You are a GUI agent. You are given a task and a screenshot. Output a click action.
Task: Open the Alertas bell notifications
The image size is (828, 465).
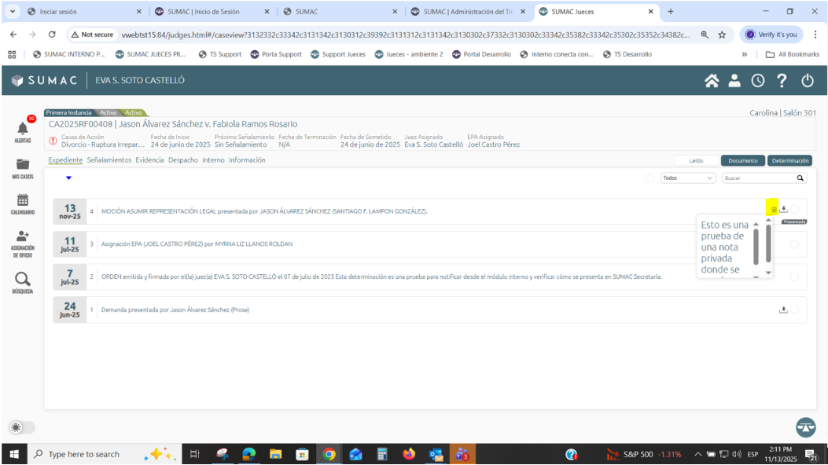(x=23, y=128)
